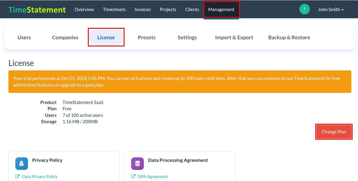Click the 'TimeStatement SaaS' product value
Screen dimensions: 358x181
tap(83, 102)
